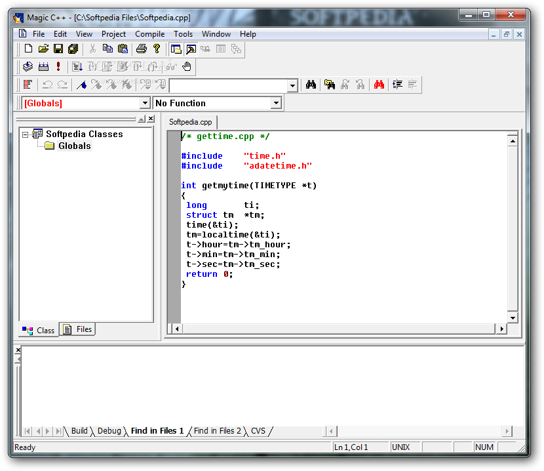Open the File menu
This screenshot has height=471, width=544.
tap(39, 34)
